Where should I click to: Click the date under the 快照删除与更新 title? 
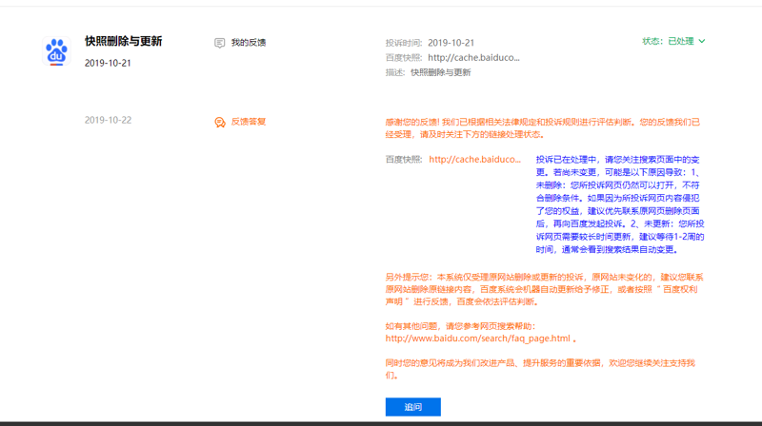pos(108,63)
